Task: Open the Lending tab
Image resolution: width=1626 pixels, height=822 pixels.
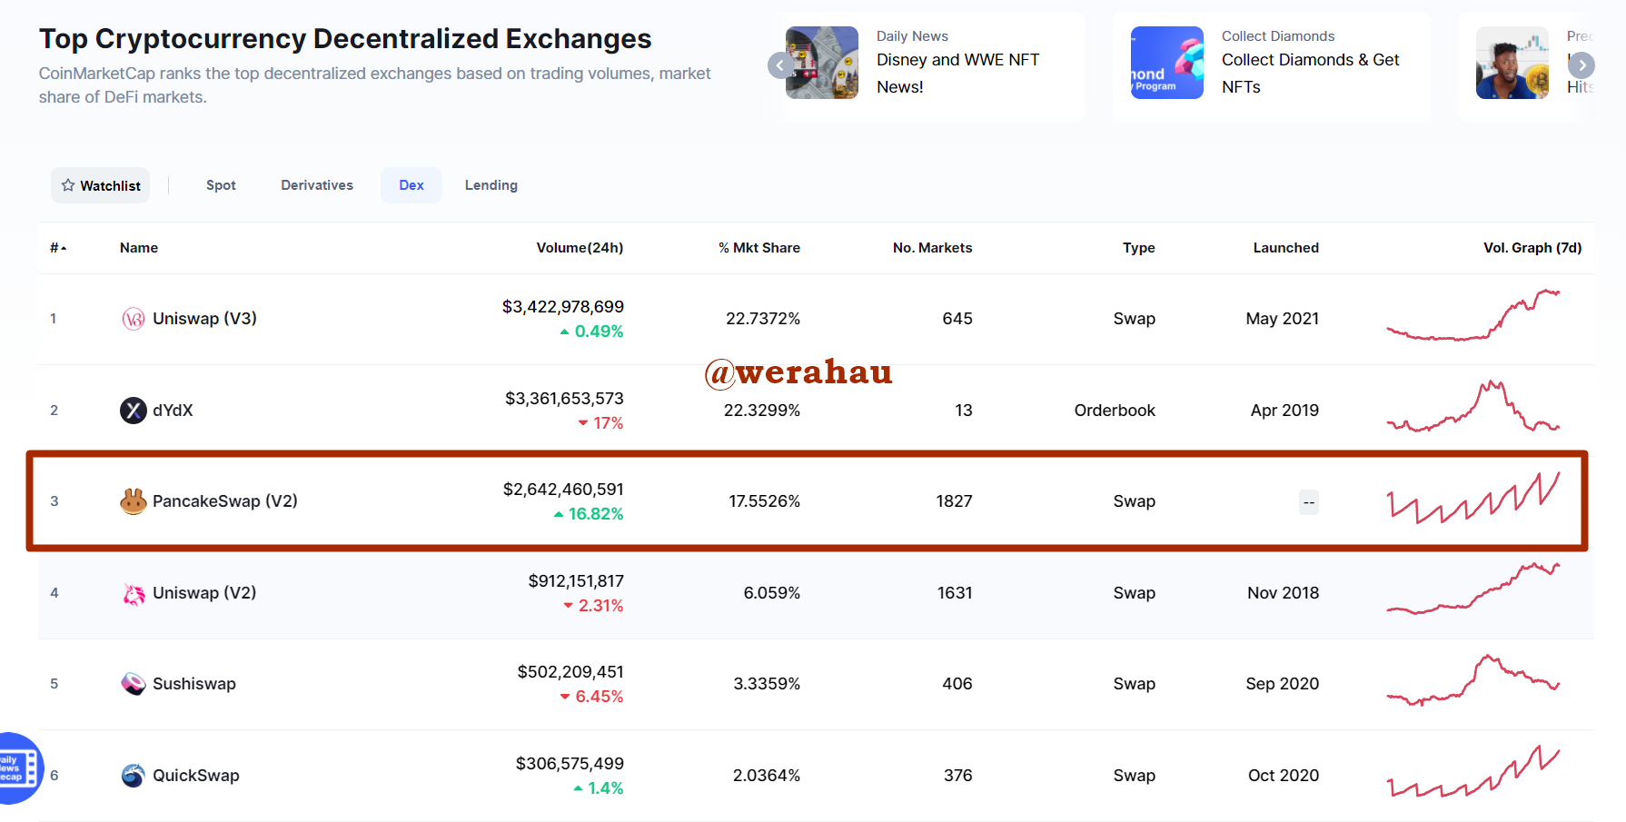Action: point(491,185)
